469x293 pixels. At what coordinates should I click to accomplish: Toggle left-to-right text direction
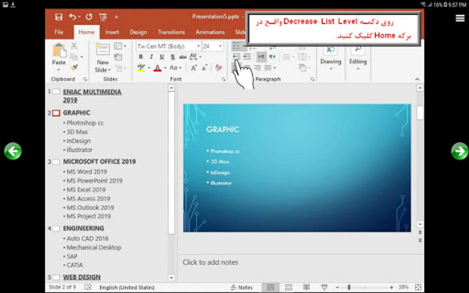(x=261, y=57)
